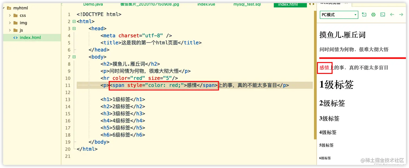Click the browser forward arrow
The image size is (409, 168).
pos(401,15)
